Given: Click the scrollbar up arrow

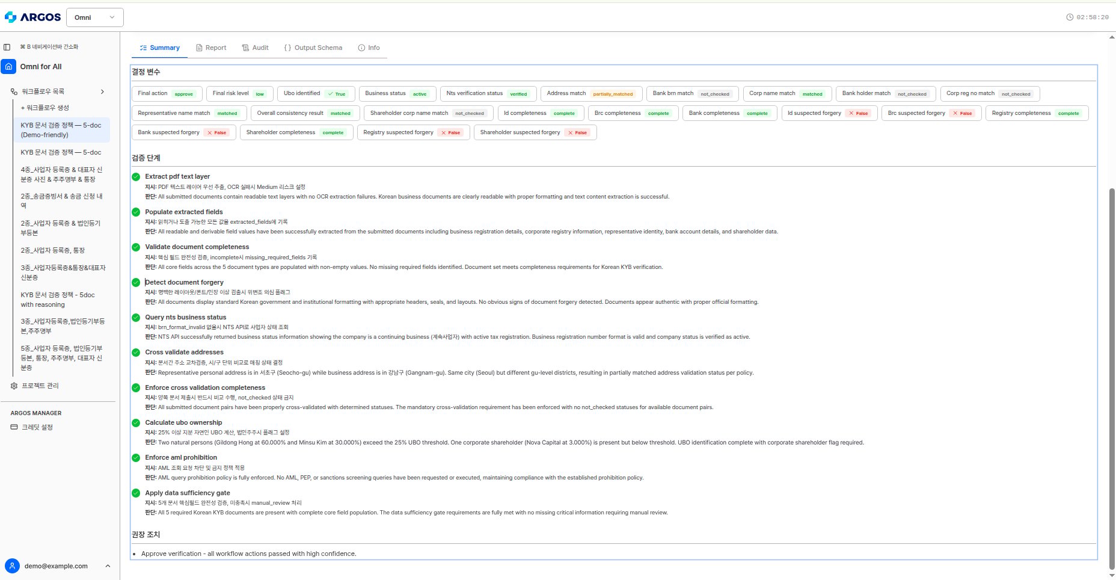Looking at the screenshot, I should click(1112, 37).
